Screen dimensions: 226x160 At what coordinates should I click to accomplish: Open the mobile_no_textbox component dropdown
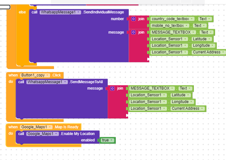pyautogui.click(x=170, y=26)
